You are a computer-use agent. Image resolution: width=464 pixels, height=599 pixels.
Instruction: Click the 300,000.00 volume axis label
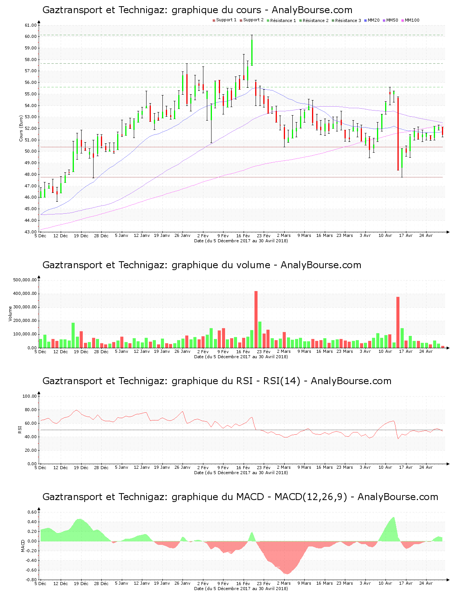point(25,307)
